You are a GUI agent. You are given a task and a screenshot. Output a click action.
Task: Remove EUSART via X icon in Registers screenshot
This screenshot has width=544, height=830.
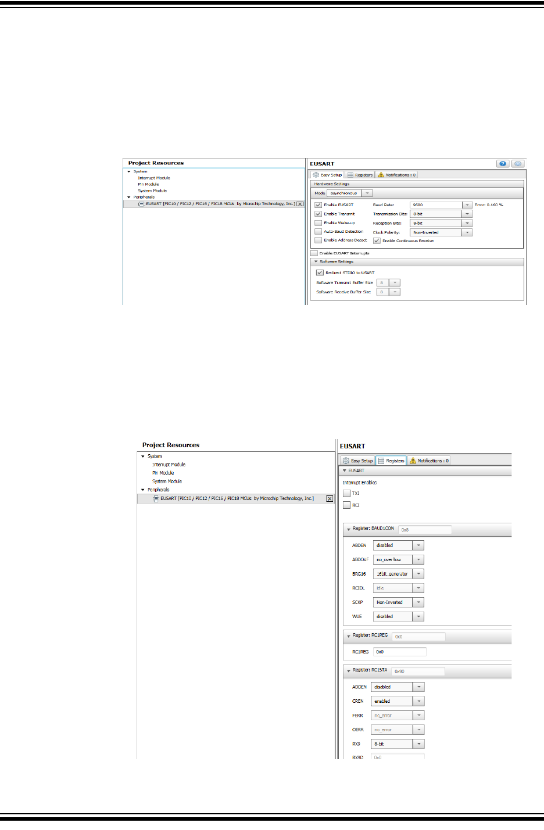pos(330,499)
